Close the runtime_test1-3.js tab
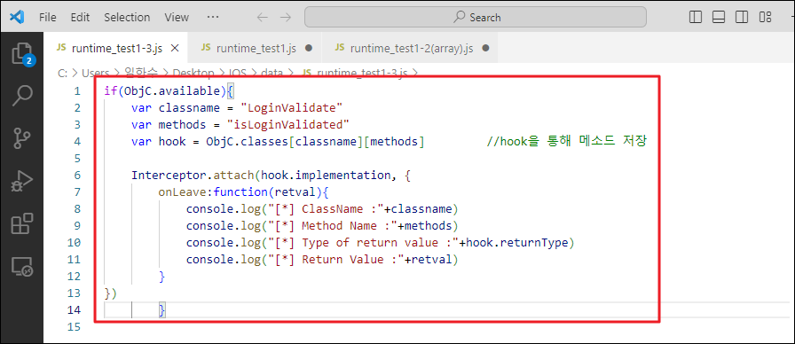 (x=175, y=48)
